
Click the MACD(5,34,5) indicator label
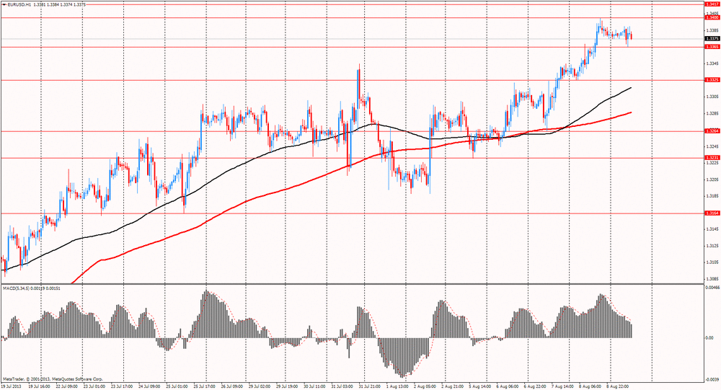[16, 288]
